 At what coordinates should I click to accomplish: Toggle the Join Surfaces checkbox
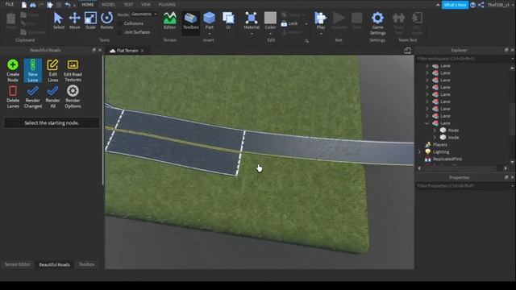coord(120,32)
